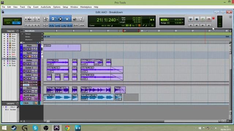Click the vertical MIDI zoom icon

(x=35, y=19)
